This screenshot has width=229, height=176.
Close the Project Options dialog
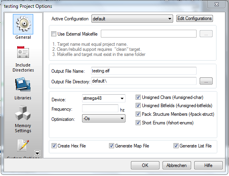click(x=216, y=4)
